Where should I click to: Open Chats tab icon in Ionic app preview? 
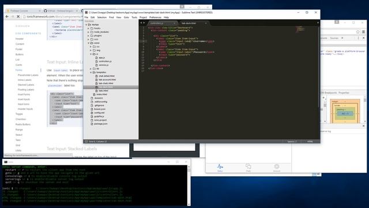pos(248,166)
